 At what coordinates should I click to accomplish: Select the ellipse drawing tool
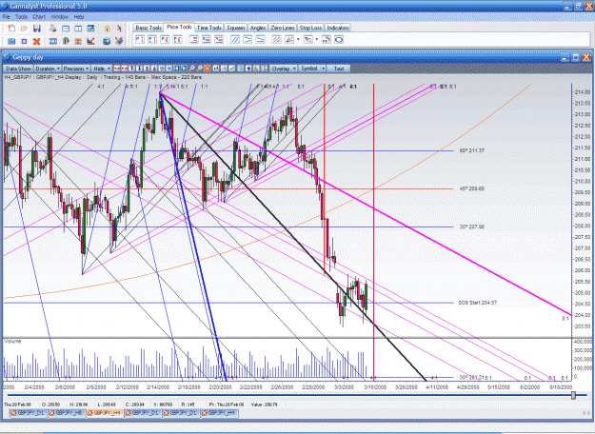[x=339, y=39]
